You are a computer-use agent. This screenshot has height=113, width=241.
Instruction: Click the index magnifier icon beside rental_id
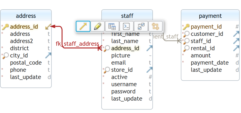click(x=186, y=48)
